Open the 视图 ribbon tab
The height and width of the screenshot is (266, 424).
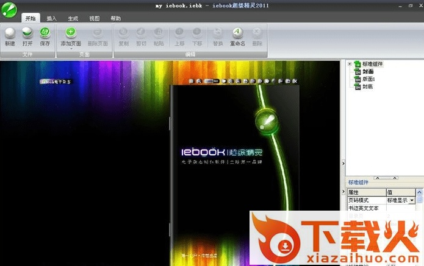pyautogui.click(x=94, y=18)
